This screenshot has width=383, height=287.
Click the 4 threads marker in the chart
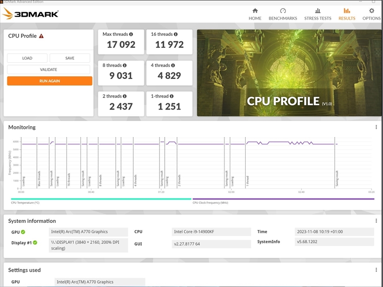pyautogui.click(x=135, y=180)
